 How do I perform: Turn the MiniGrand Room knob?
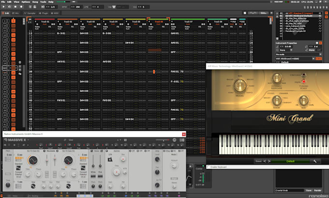click(x=277, y=100)
